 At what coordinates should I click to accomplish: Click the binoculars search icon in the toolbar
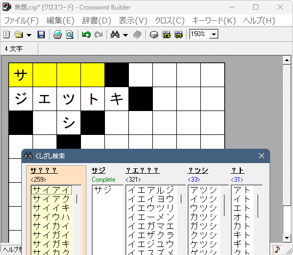click(x=115, y=35)
